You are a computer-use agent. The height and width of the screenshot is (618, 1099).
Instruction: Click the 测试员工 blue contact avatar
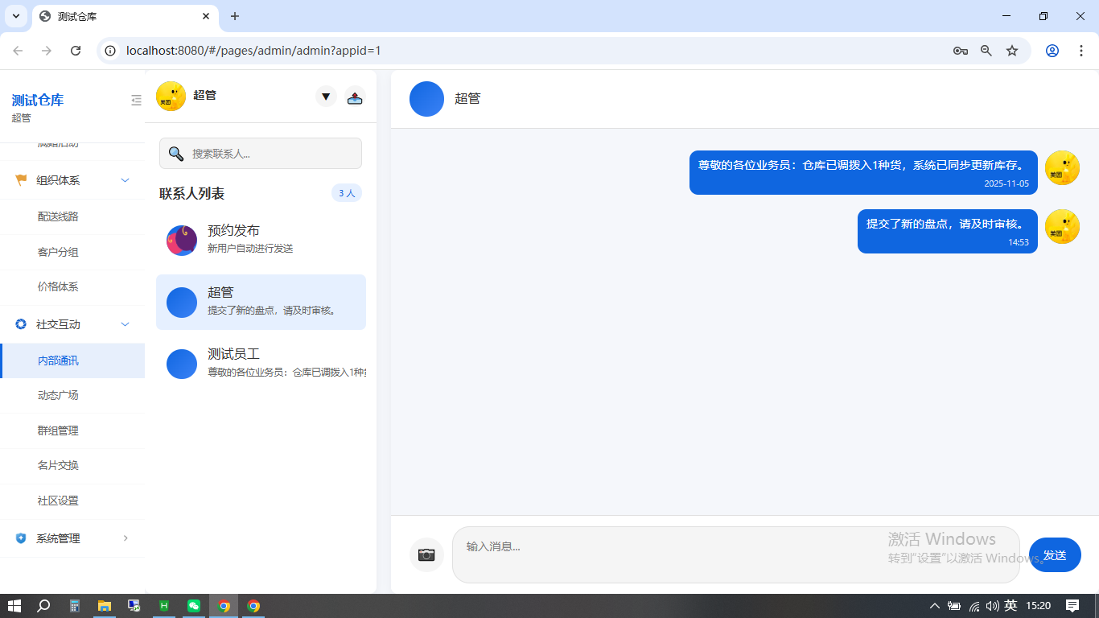(181, 364)
